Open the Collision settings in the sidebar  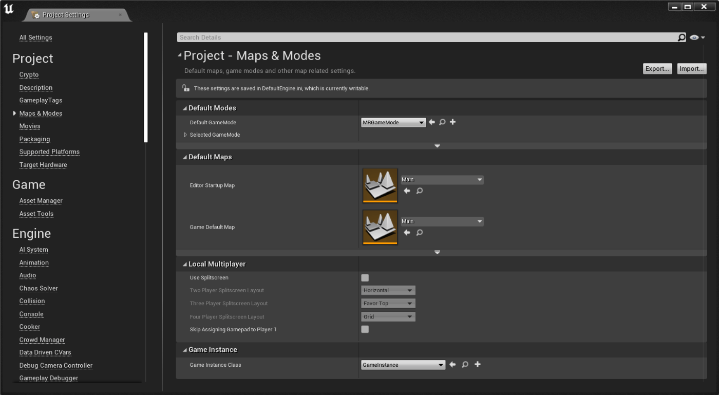[32, 301]
